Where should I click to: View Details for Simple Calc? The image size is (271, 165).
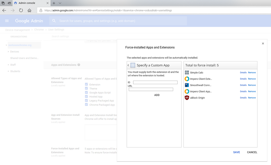(243, 73)
